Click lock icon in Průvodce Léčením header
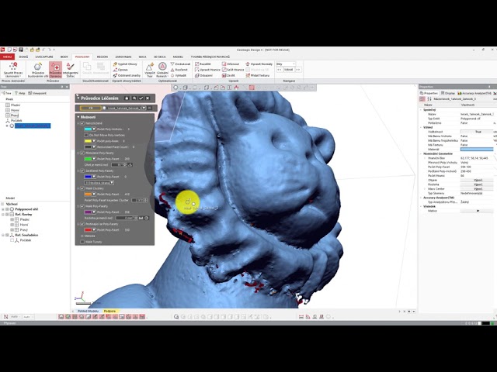This screenshot has width=497, height=372. 126,98
